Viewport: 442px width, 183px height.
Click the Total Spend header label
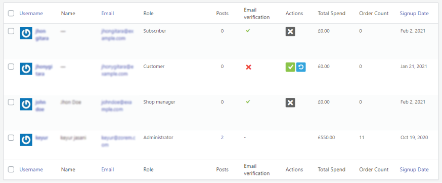(332, 13)
